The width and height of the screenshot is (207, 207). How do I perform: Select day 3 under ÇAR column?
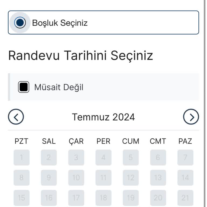76,157
